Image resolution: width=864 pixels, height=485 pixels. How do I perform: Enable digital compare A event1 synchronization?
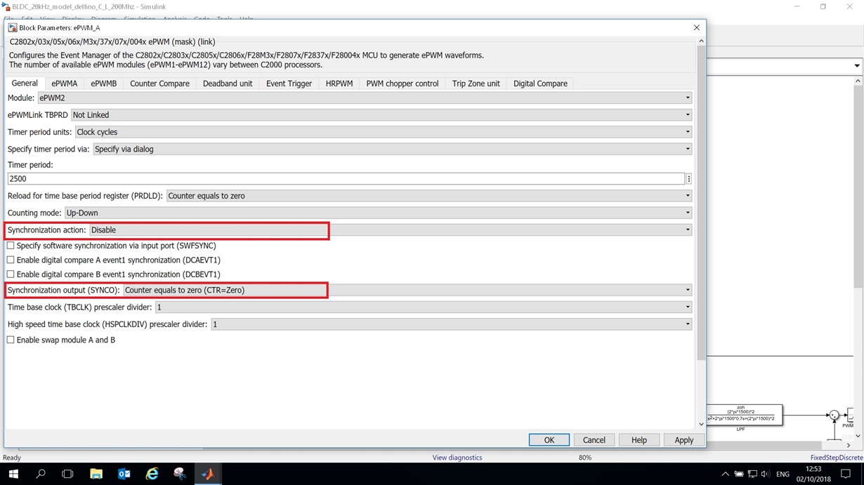11,260
